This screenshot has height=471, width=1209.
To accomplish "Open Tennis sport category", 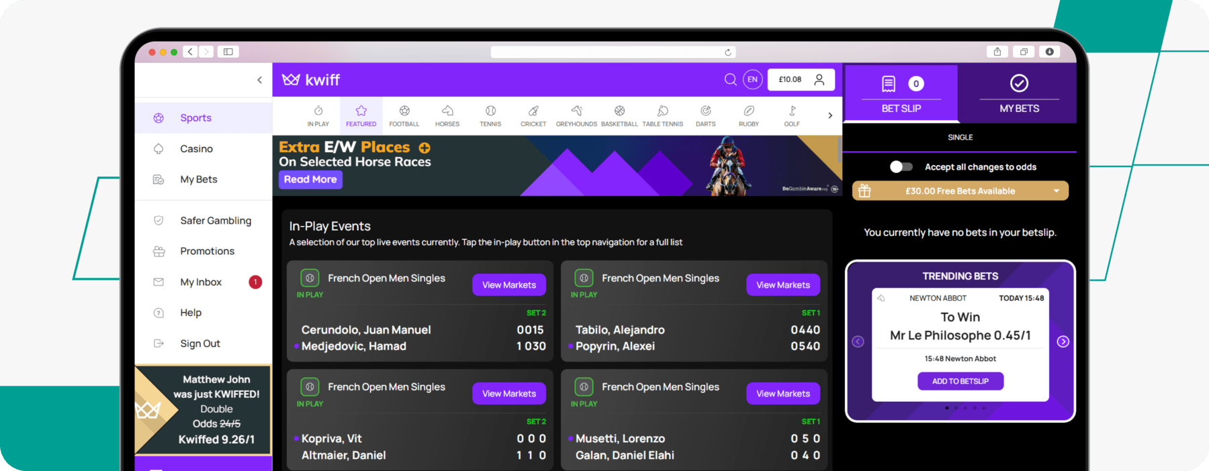I will point(490,115).
